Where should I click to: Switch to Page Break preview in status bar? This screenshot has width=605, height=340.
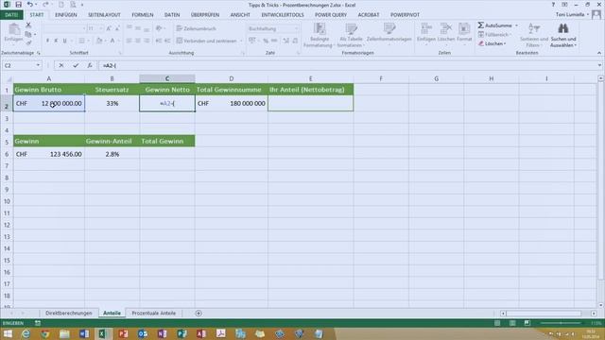tap(527, 323)
